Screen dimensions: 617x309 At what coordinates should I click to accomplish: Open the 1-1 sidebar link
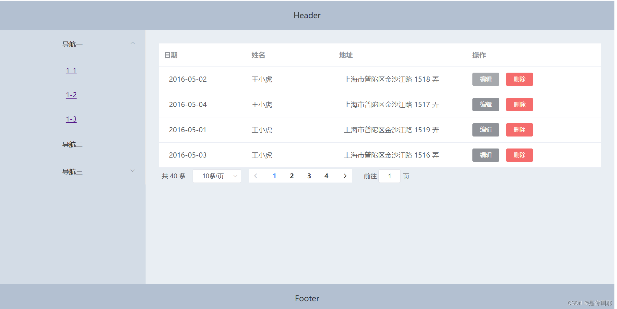coord(71,70)
